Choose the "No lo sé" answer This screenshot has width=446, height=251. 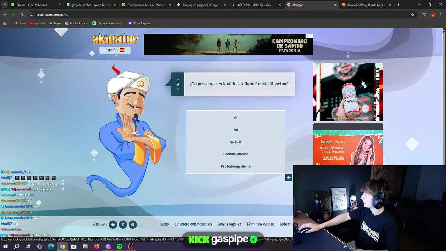click(x=236, y=142)
